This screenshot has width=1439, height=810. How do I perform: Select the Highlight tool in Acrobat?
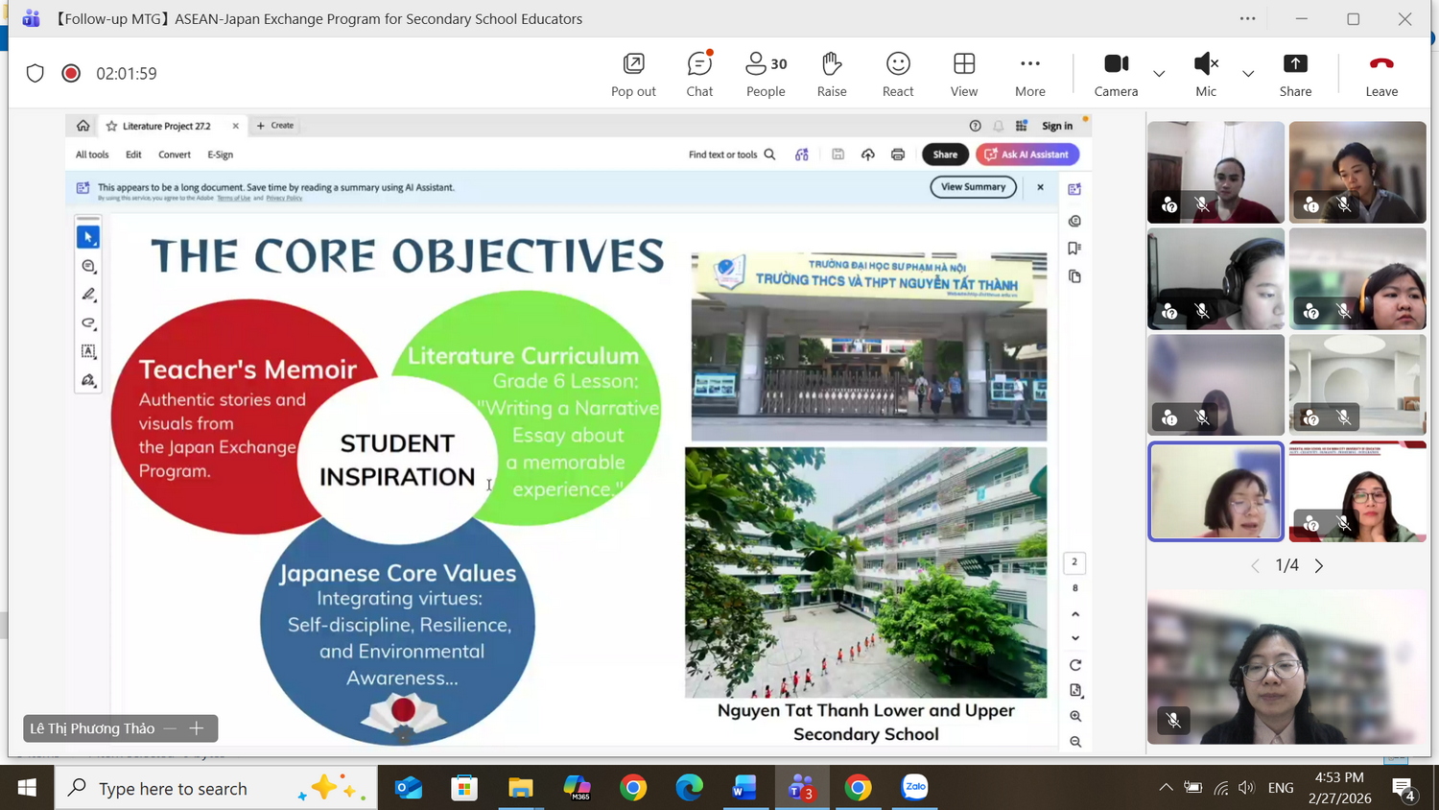(87, 295)
